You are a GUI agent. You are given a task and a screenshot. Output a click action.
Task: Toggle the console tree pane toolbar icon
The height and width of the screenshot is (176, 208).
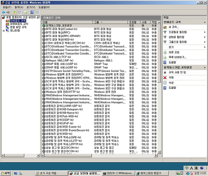[20, 12]
